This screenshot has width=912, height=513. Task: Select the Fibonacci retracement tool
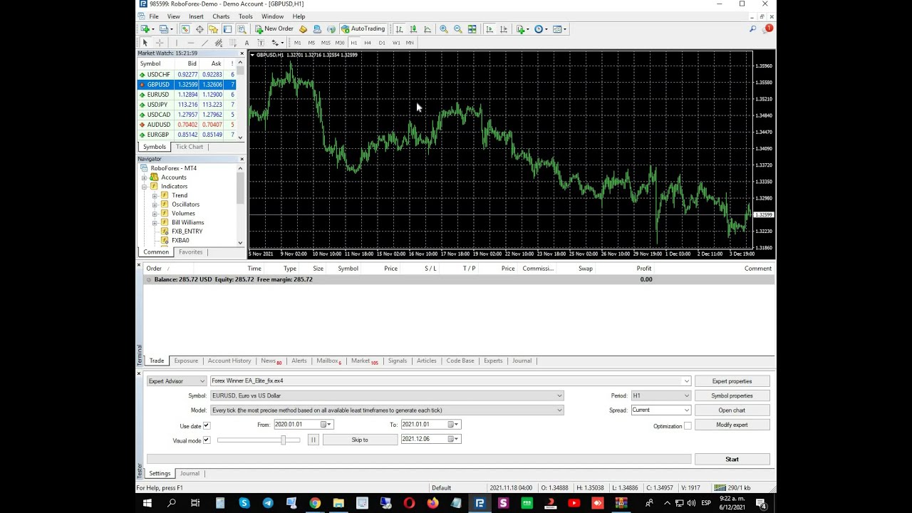pos(232,43)
